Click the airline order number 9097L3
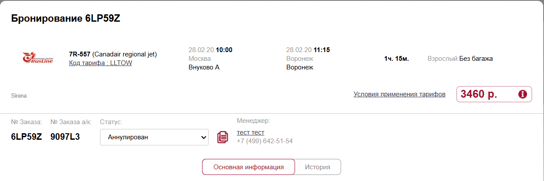544x181 pixels. pos(65,137)
